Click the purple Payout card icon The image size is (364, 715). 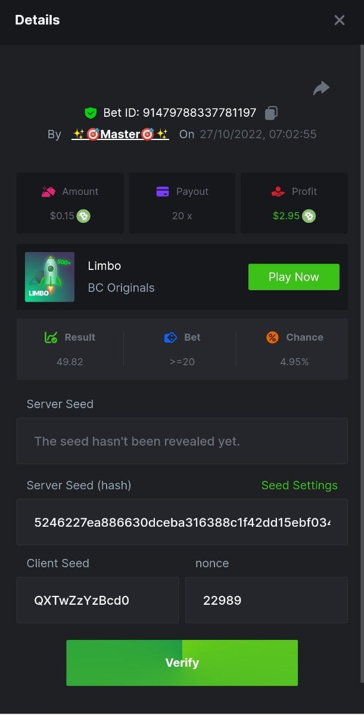tap(163, 191)
